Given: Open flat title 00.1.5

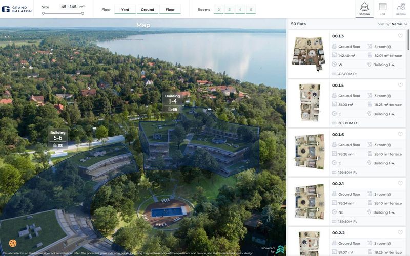Looking at the screenshot, I should pos(338,85).
